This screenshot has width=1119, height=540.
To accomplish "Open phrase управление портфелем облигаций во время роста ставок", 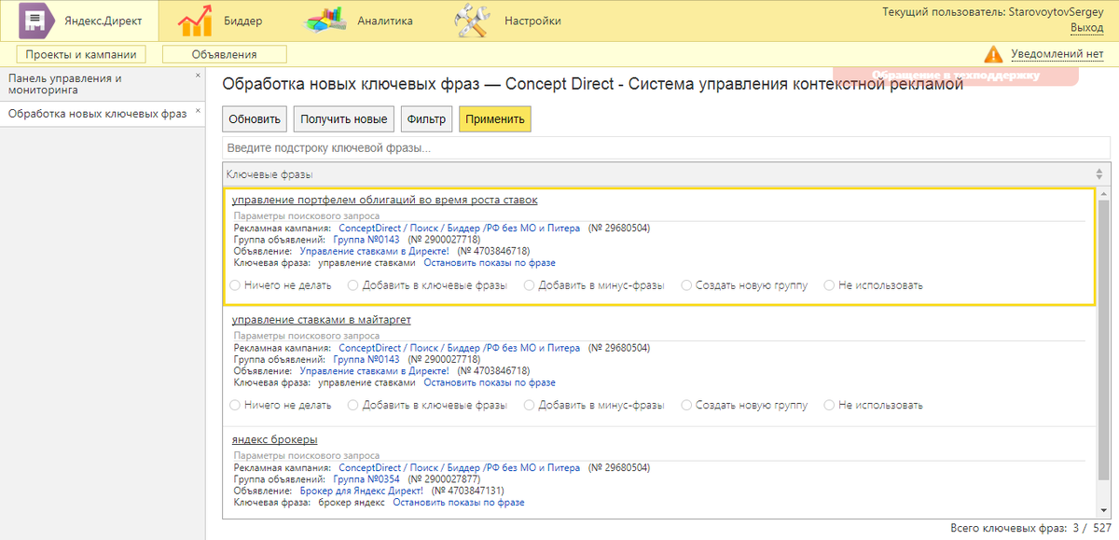I will tap(385, 200).
